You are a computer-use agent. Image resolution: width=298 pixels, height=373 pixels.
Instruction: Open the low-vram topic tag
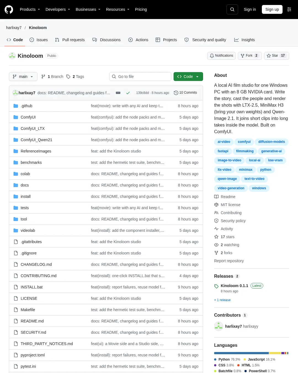(x=275, y=160)
